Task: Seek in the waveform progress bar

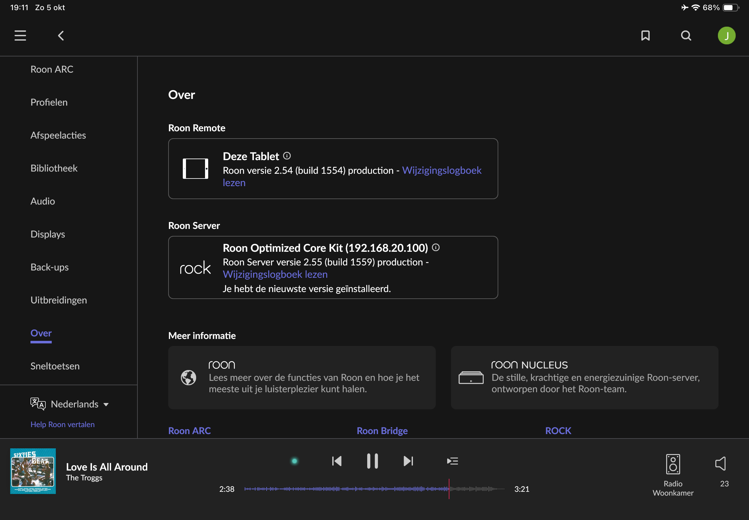Action: point(374,489)
